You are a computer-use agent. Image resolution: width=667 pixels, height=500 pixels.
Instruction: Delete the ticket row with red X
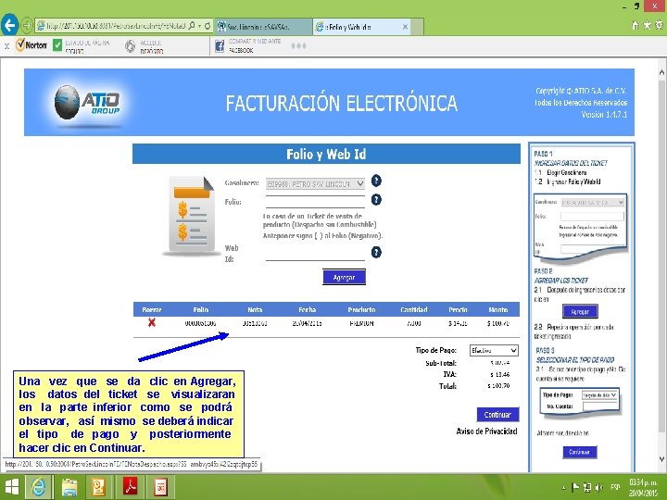tap(152, 323)
